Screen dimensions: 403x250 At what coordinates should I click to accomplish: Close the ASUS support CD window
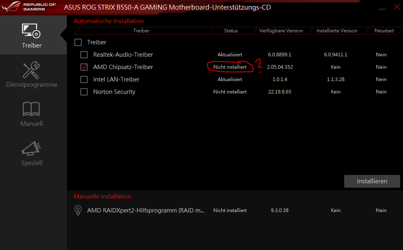pos(397,7)
